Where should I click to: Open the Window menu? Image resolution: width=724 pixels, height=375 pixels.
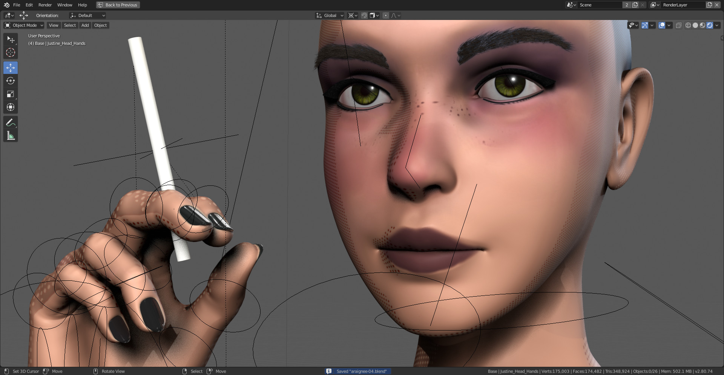point(64,5)
